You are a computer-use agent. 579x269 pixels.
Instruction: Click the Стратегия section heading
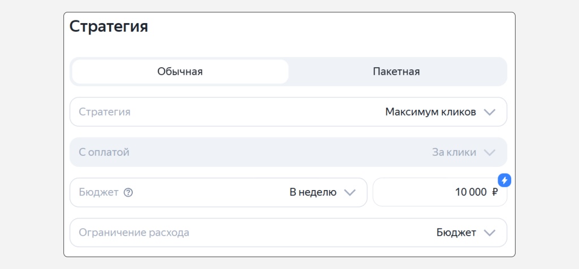[109, 27]
